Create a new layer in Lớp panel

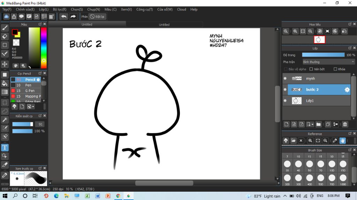tap(287, 124)
